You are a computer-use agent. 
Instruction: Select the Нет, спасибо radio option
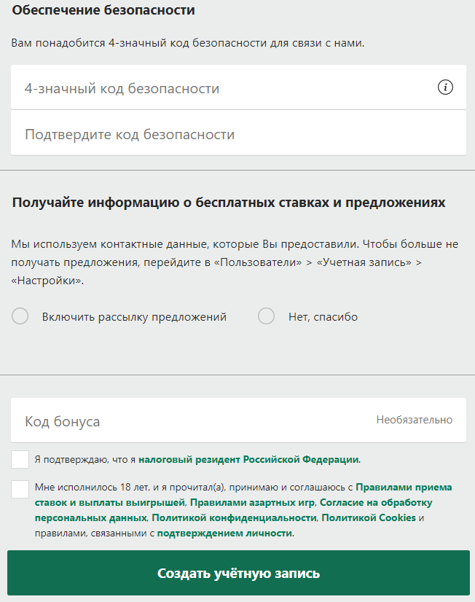(x=266, y=316)
